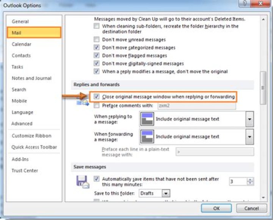Open the Trust Center category
The height and width of the screenshot is (220, 273).
[25, 171]
